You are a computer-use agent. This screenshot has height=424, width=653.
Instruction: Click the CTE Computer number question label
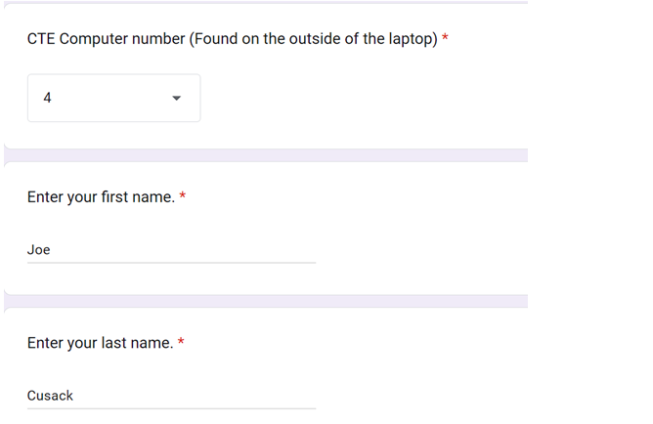click(106, 39)
